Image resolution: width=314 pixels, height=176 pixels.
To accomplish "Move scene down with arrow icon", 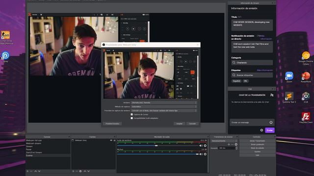I will pos(39,171).
